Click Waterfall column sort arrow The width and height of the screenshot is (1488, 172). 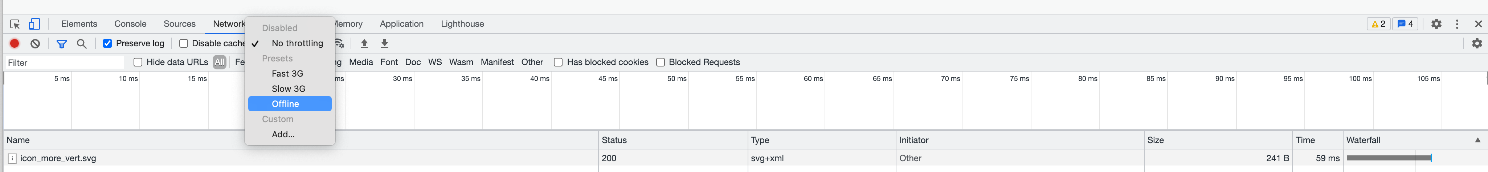[x=1477, y=140]
